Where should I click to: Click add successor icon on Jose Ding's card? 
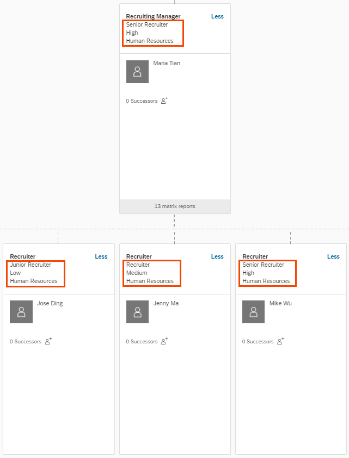pyautogui.click(x=48, y=341)
